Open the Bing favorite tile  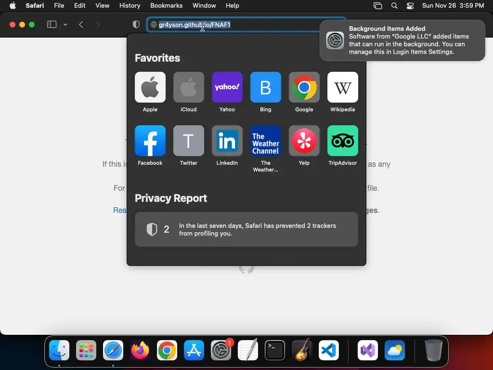pos(266,87)
